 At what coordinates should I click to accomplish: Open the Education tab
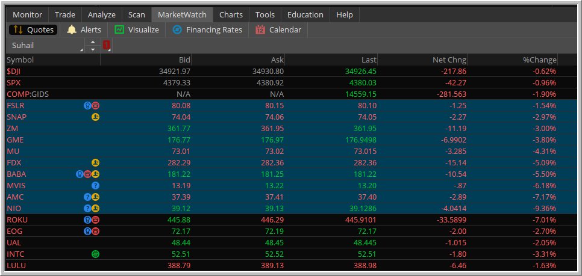point(305,15)
